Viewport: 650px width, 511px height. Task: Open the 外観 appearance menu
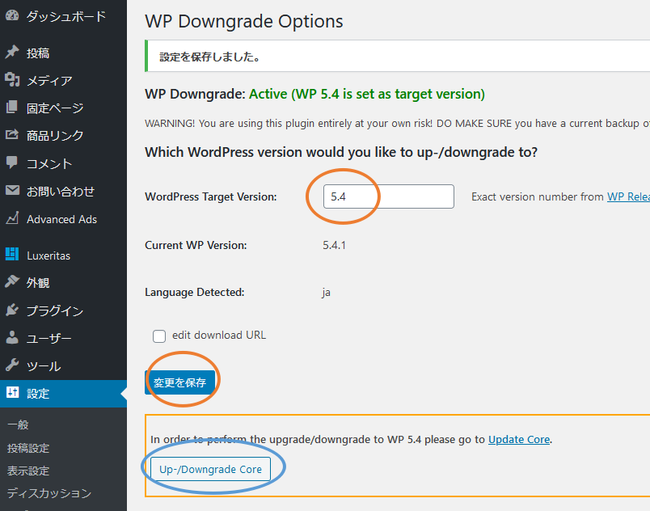click(x=38, y=283)
